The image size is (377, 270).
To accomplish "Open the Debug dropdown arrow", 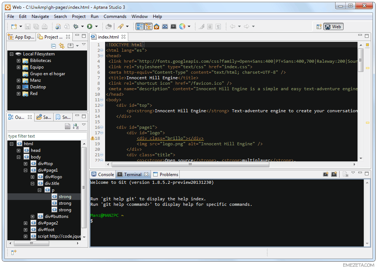I will click(82, 26).
